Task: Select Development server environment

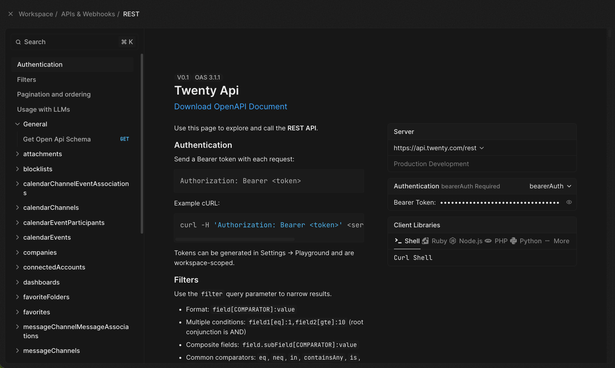Action: (x=450, y=164)
